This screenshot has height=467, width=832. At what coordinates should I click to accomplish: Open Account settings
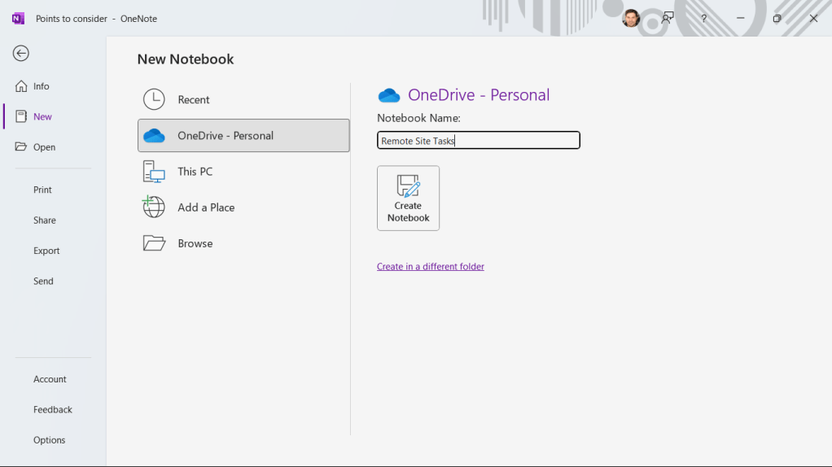pyautogui.click(x=48, y=379)
